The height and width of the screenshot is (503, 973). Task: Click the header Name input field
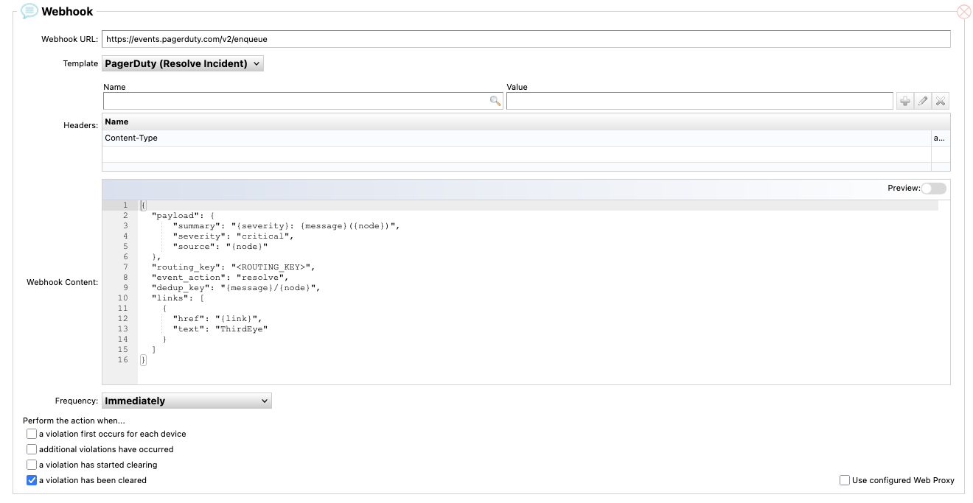[x=303, y=101]
